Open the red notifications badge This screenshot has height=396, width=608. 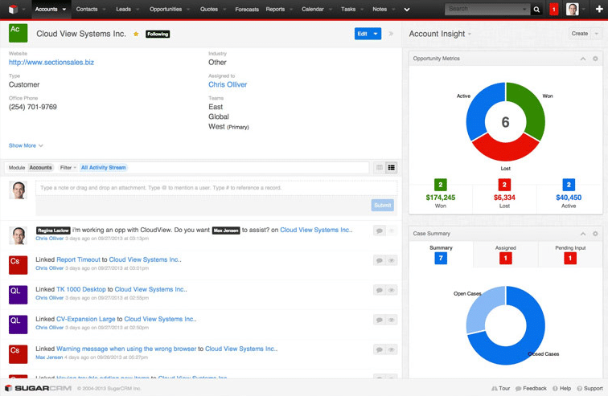(x=553, y=10)
